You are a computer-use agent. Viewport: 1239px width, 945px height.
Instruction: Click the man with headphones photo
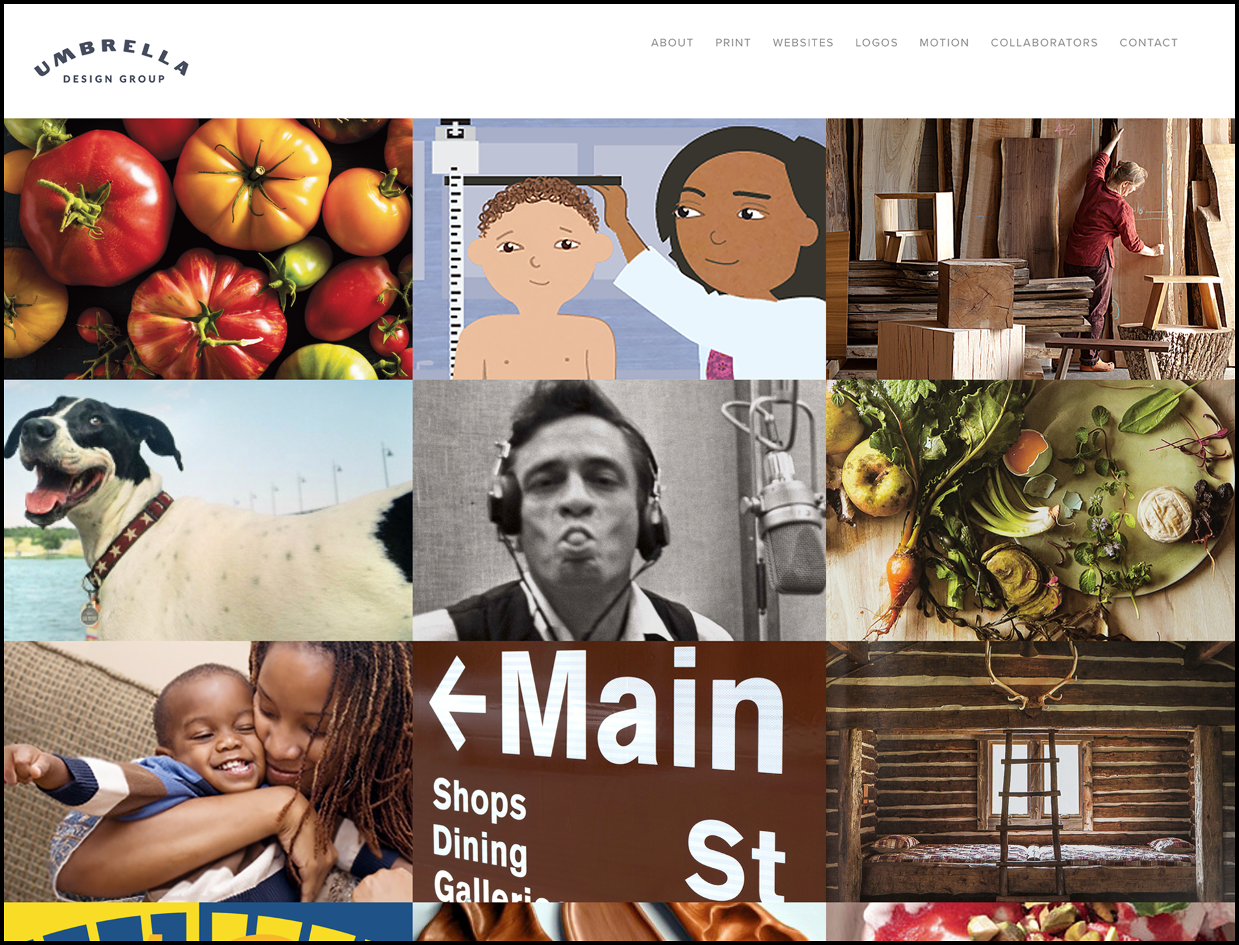(x=619, y=510)
